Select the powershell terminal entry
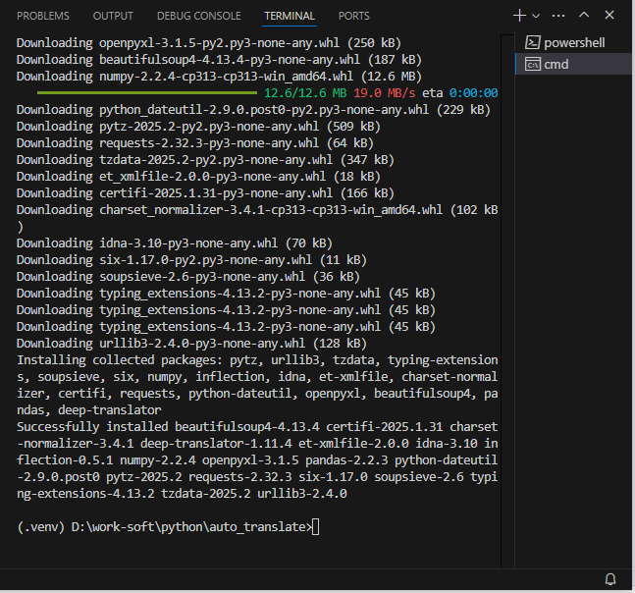 click(573, 42)
